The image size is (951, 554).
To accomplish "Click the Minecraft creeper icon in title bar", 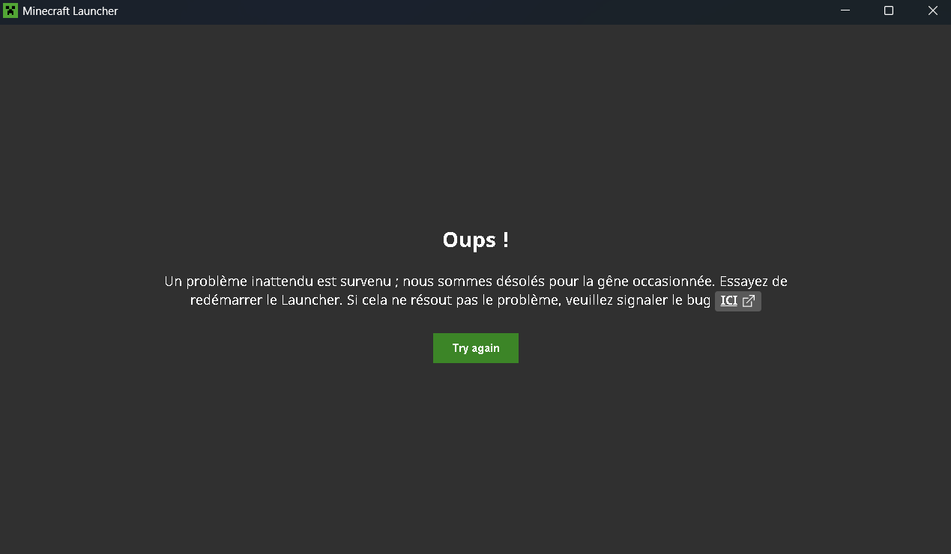I will click(10, 11).
